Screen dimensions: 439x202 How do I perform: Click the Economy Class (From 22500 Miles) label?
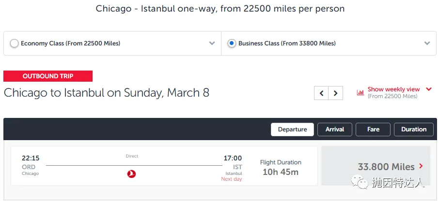point(70,43)
